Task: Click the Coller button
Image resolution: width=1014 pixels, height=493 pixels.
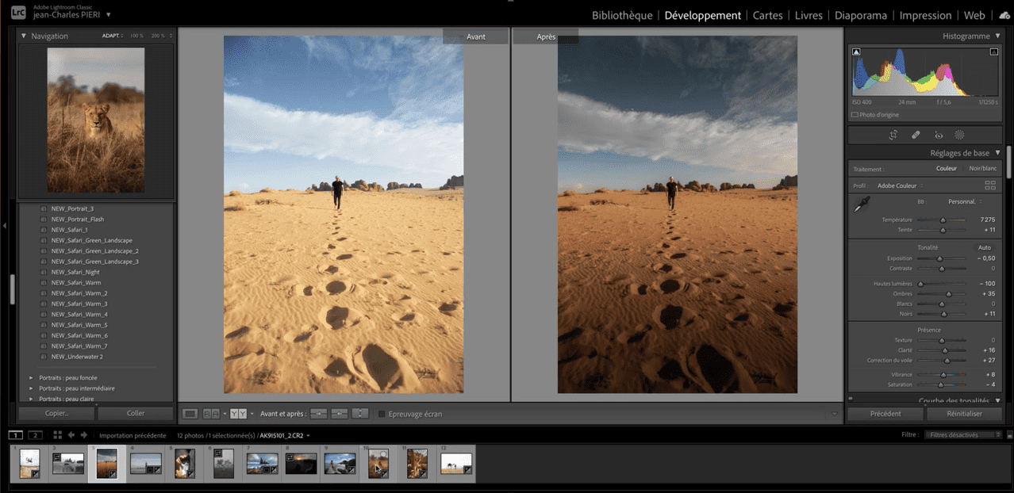Action: coord(136,413)
